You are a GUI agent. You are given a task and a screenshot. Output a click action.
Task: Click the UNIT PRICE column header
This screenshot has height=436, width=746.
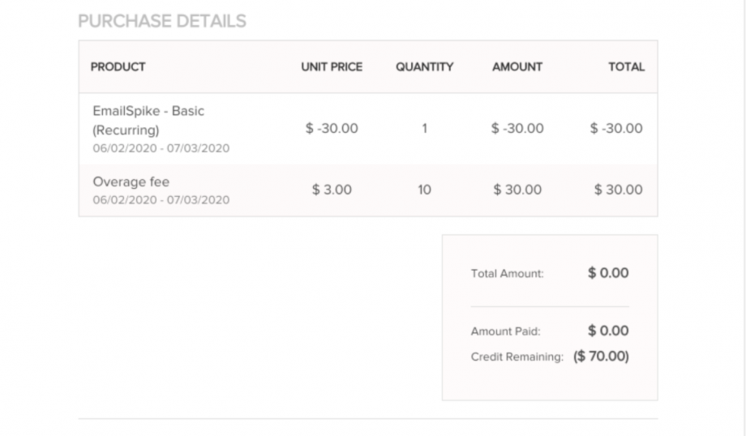[x=332, y=67]
